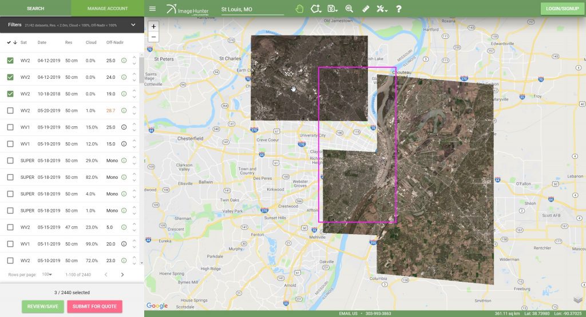
Task: Expand the Filters panel chevron
Action: 133,25
